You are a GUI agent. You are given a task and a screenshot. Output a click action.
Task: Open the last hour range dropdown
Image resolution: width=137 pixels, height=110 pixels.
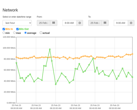pyautogui.click(x=17, y=23)
